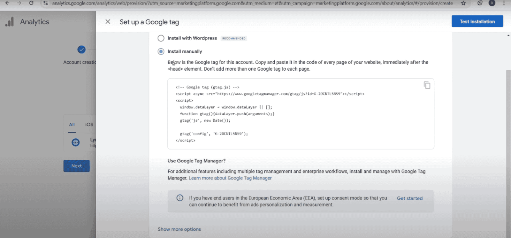Click the scrollbar up arrow
Screen dimensions: 511x238
[508, 35]
